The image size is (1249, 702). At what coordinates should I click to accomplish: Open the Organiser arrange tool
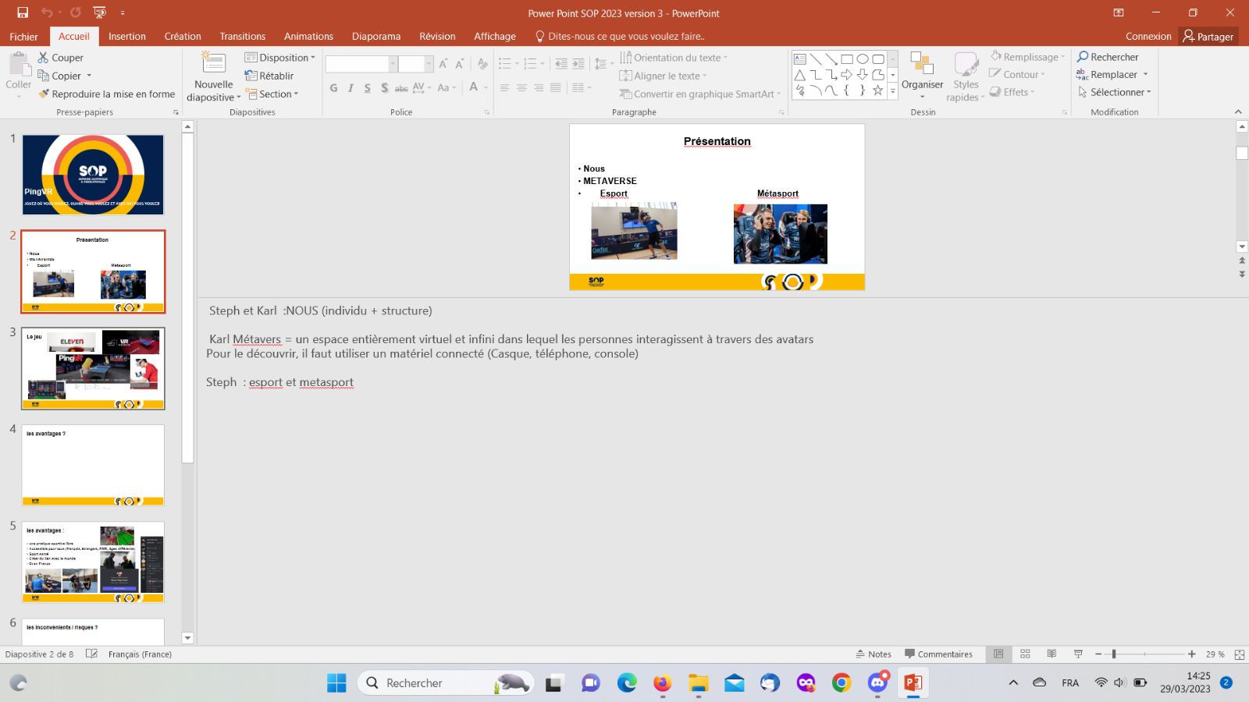922,74
